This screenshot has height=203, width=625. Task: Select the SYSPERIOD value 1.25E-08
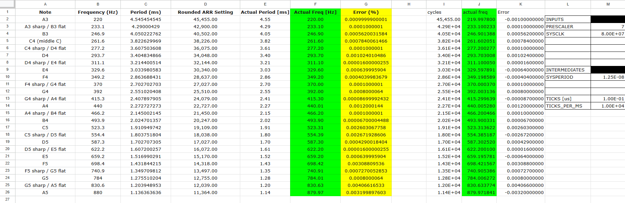608,77
